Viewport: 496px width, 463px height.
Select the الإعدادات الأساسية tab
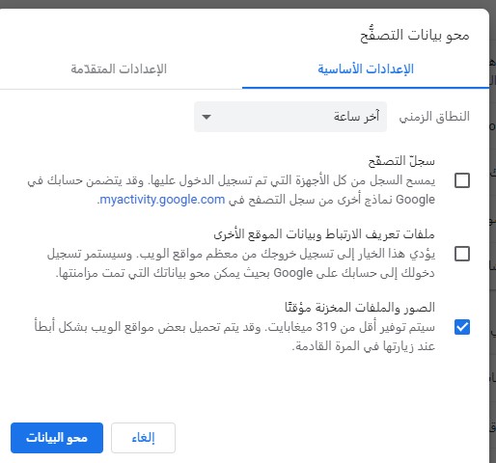click(366, 68)
